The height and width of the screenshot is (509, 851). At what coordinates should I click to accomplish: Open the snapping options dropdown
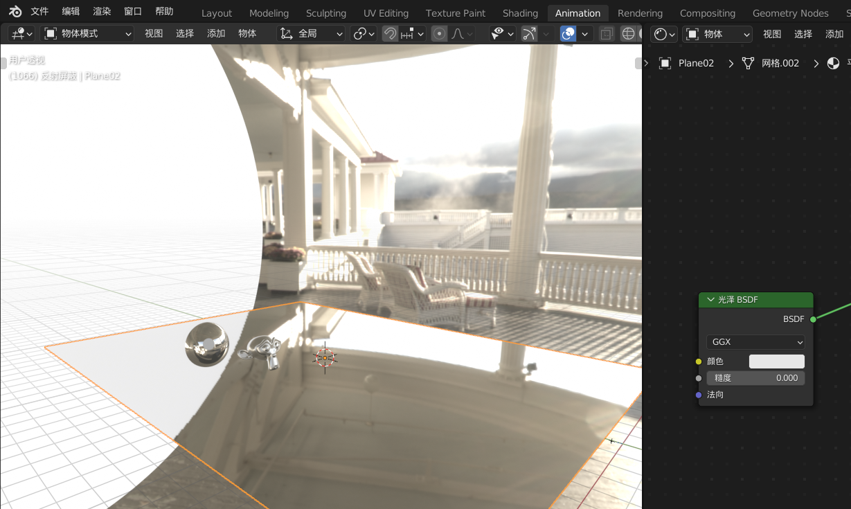pyautogui.click(x=412, y=33)
